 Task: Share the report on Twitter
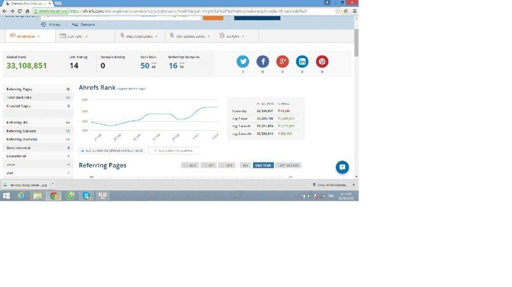[x=243, y=62]
